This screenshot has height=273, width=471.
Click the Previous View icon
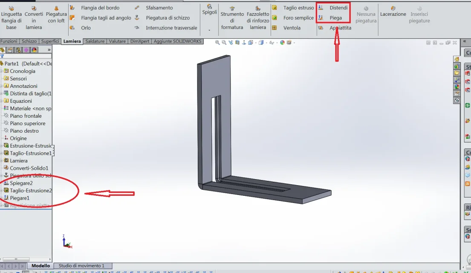click(231, 43)
